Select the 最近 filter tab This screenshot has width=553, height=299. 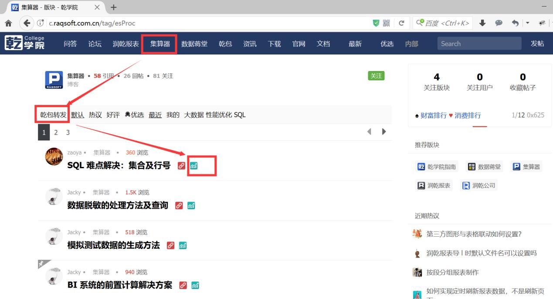click(155, 115)
